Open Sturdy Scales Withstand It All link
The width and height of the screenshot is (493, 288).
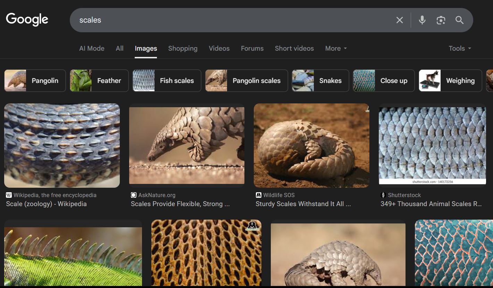point(303,204)
